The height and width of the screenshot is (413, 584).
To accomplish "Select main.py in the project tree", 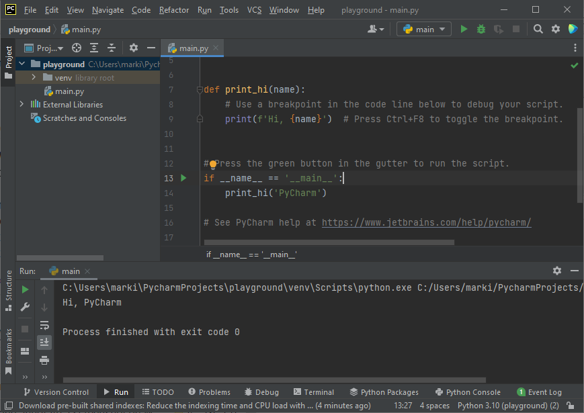I will click(69, 91).
